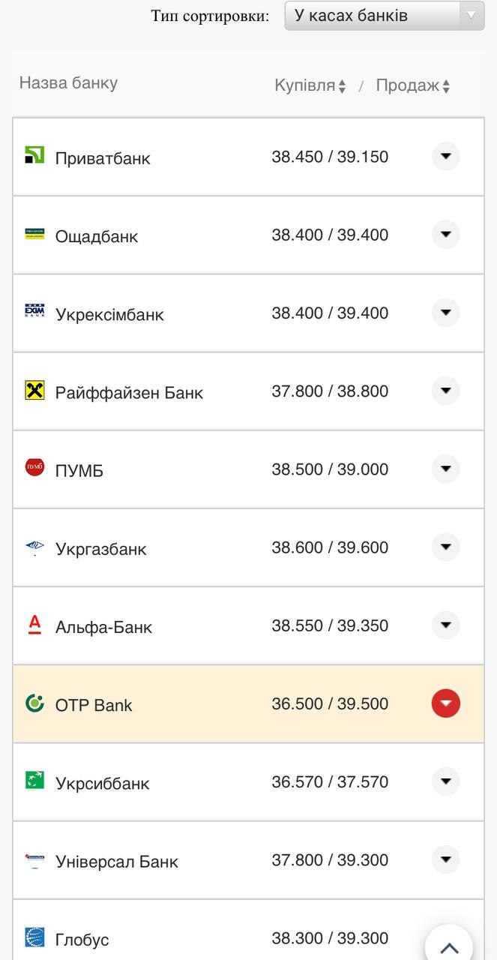Viewport: 497px width, 960px height.
Task: Open the sorting type dropdown
Action: 384,16
